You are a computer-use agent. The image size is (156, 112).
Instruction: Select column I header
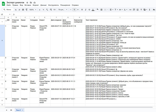pos(120,17)
